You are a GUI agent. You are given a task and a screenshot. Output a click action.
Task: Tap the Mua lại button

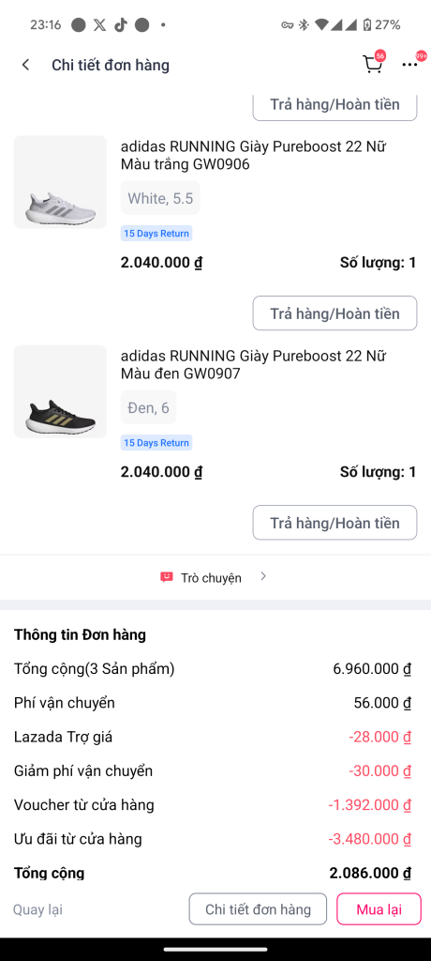point(379,908)
